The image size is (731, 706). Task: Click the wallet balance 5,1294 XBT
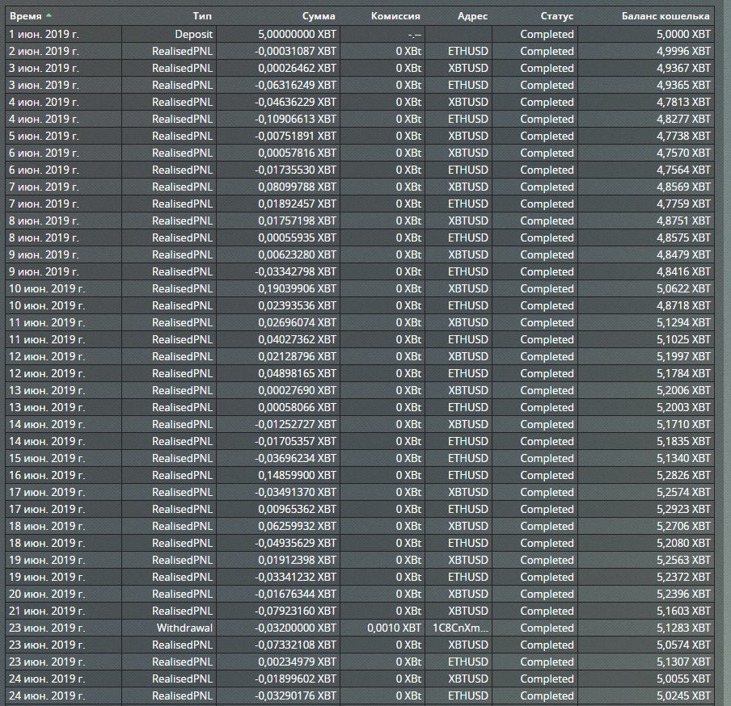pyautogui.click(x=683, y=323)
